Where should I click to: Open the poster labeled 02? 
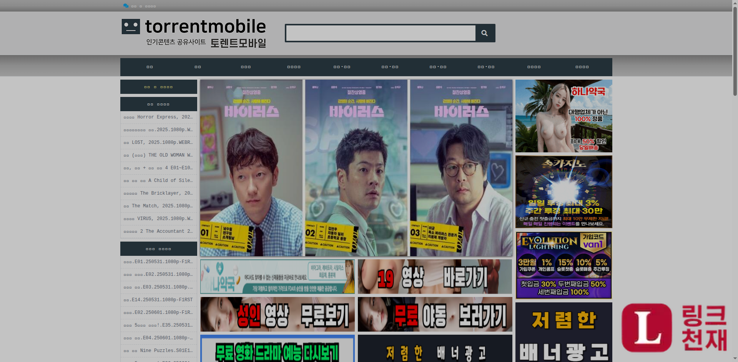click(x=356, y=168)
